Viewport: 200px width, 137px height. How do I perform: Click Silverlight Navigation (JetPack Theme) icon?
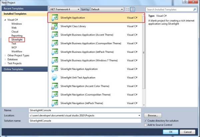55,103
